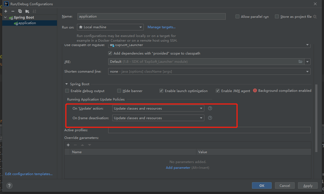This screenshot has height=194, width=324.
Task: Show help for 'Update' action policy
Action: [x=210, y=108]
